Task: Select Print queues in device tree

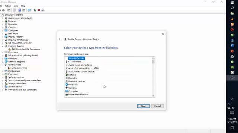Action: [x=14, y=71]
